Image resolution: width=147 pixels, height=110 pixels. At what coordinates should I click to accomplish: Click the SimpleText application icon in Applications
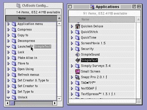click(x=78, y=60)
